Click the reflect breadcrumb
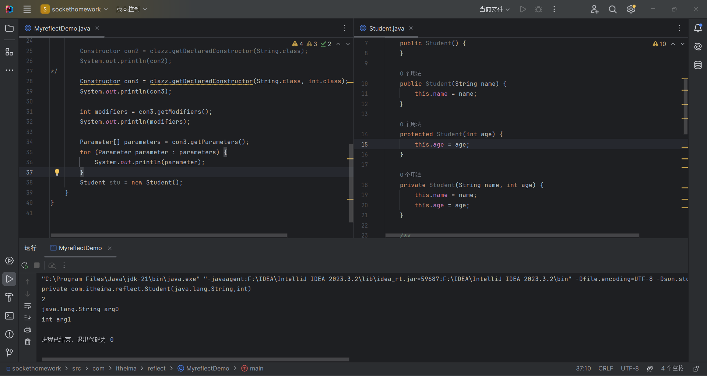707x376 pixels. [x=156, y=369]
